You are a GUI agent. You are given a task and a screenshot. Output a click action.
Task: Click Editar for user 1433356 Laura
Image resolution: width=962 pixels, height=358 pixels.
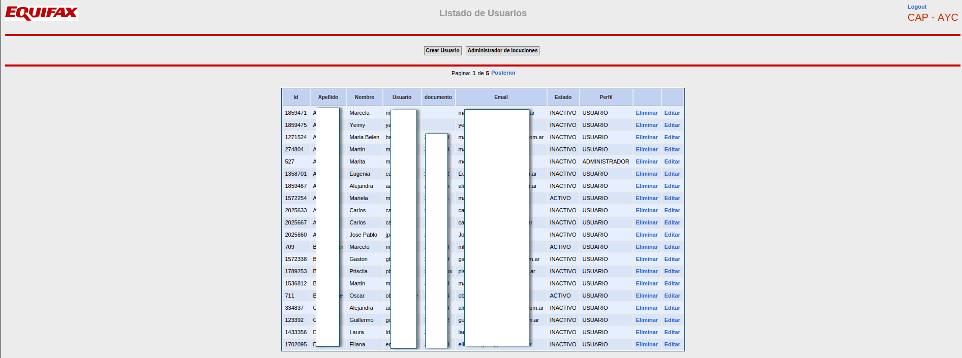[x=672, y=332]
